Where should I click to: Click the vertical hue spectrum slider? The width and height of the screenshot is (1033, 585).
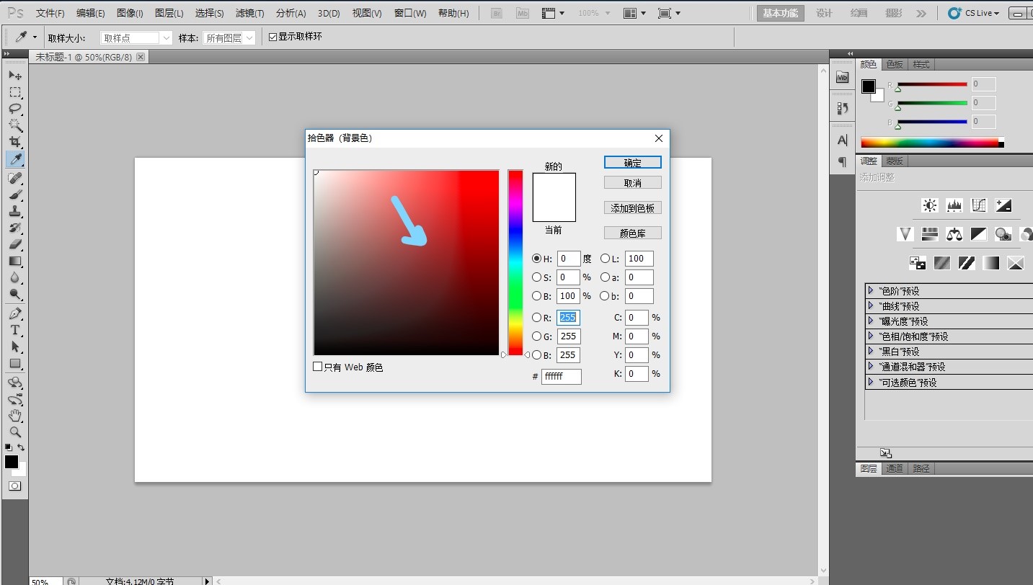[x=515, y=262]
